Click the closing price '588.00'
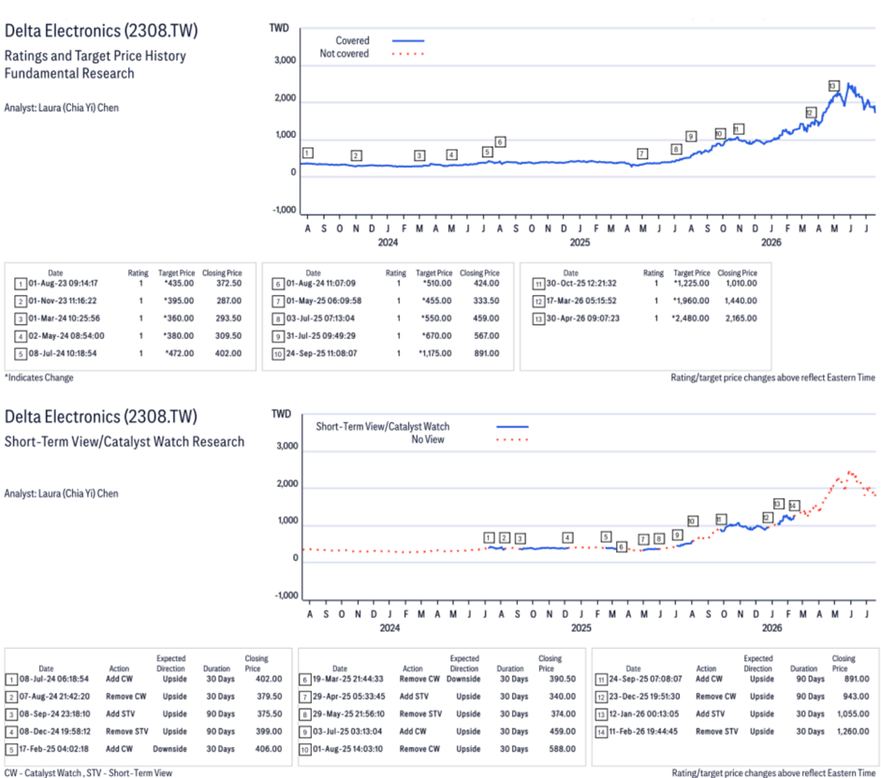 [x=563, y=749]
